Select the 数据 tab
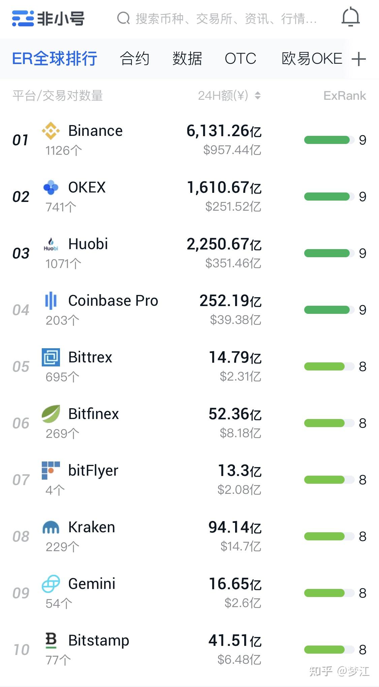The width and height of the screenshot is (379, 687). click(187, 59)
